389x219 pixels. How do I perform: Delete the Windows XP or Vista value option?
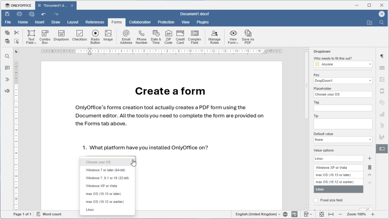[370, 167]
